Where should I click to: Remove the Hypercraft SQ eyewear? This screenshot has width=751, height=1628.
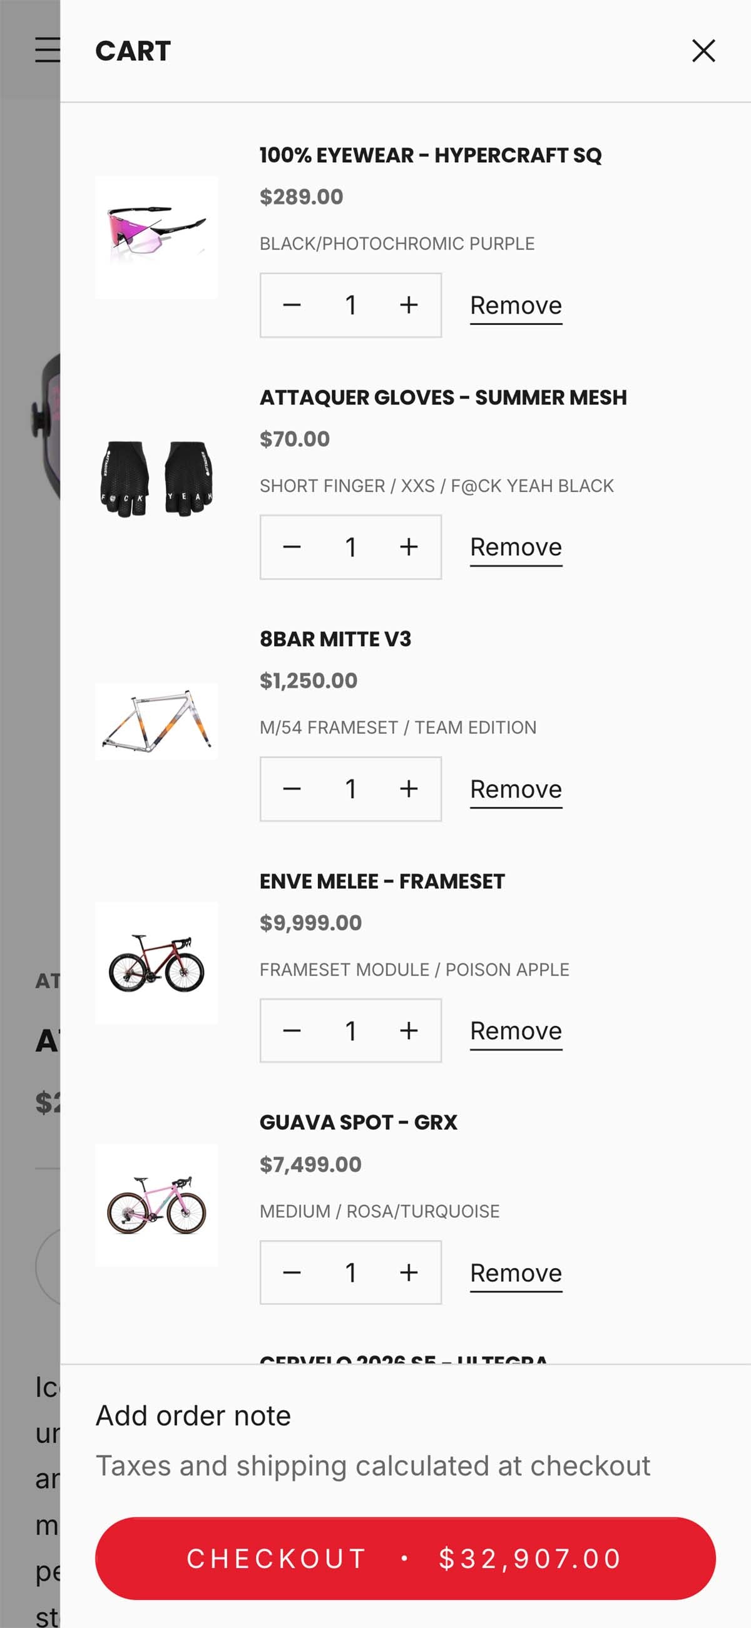tap(516, 306)
